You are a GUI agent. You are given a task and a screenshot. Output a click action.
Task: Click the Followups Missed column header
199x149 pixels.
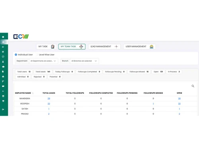[x=153, y=93]
